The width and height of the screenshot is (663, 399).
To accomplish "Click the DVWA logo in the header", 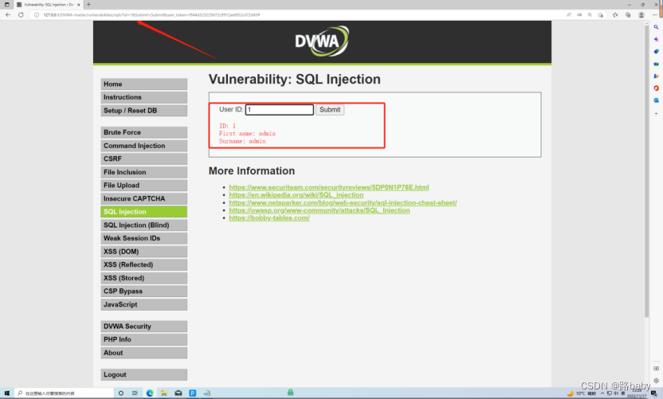I will [322, 41].
